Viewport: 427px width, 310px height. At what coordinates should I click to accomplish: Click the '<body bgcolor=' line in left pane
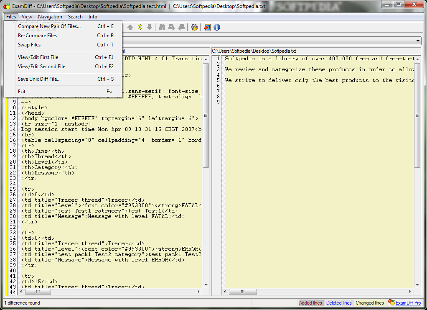point(110,118)
